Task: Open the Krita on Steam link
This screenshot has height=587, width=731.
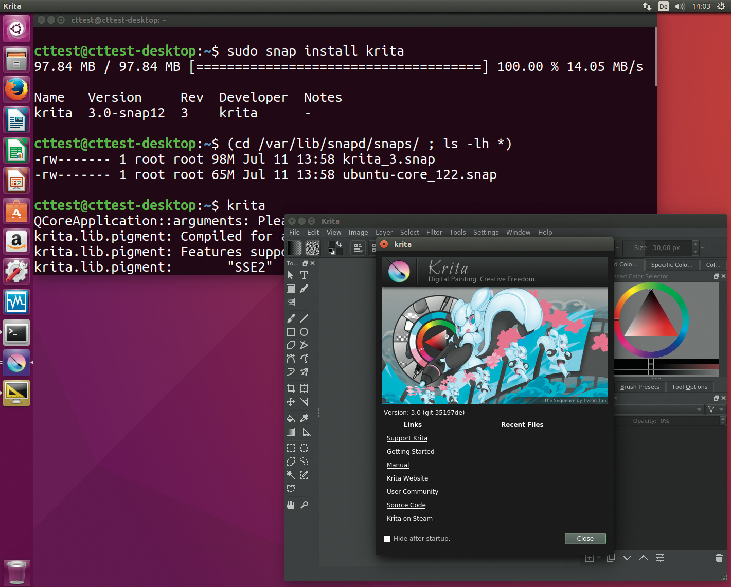Action: pyautogui.click(x=409, y=519)
